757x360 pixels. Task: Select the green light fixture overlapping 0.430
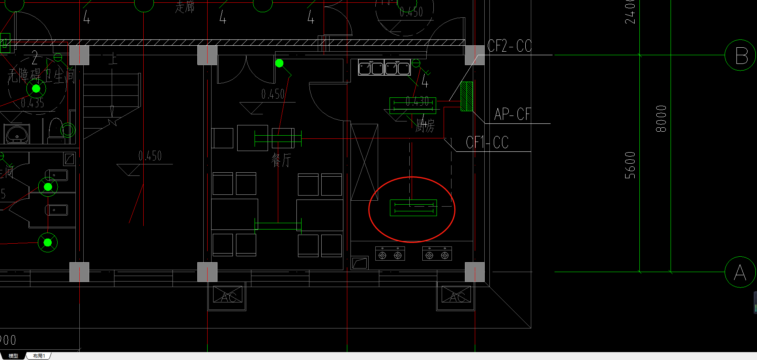click(x=413, y=106)
